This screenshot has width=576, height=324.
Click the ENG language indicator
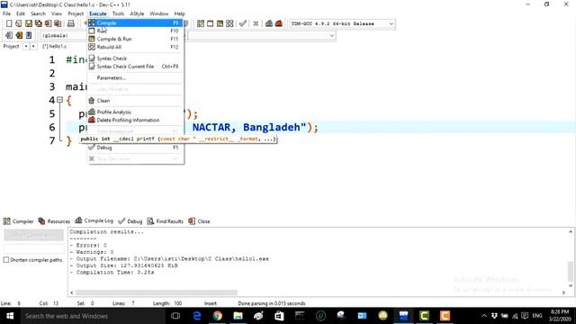point(537,316)
